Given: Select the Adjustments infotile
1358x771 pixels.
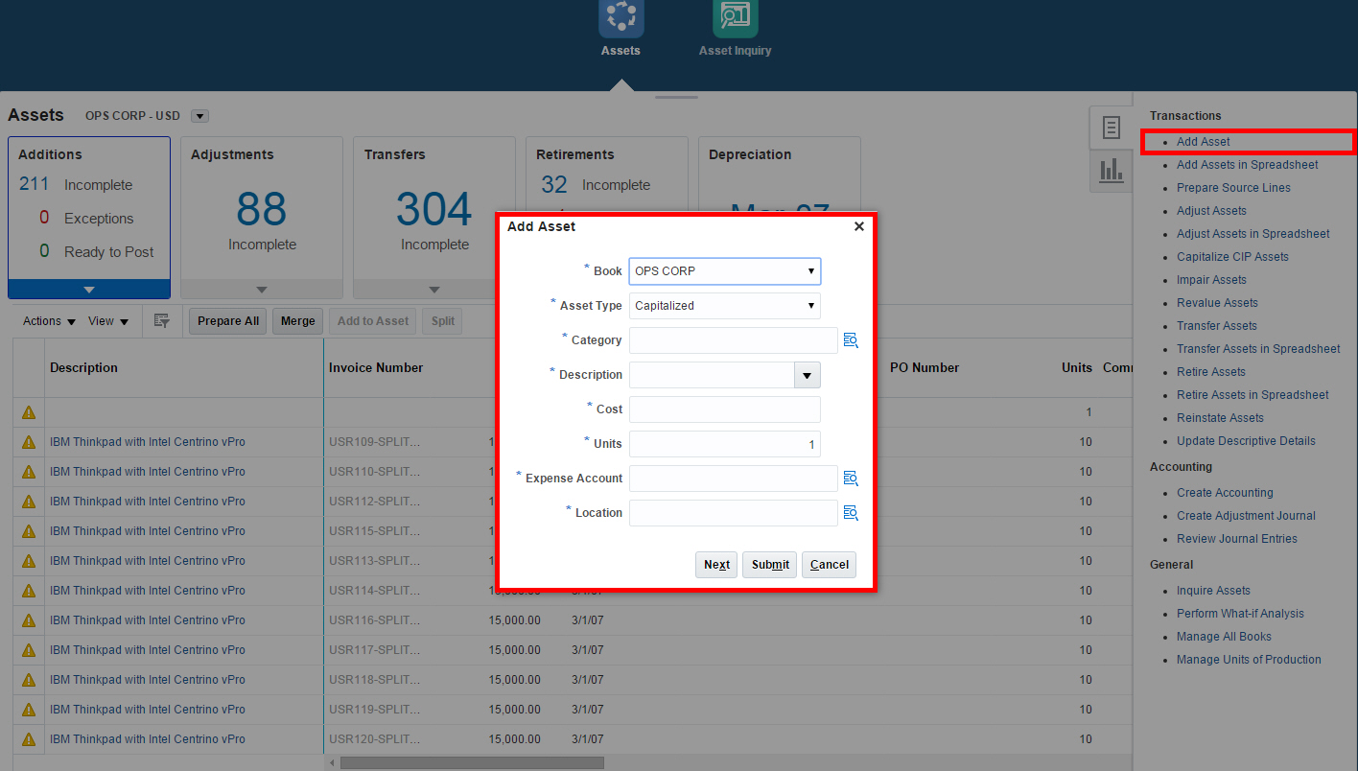Looking at the screenshot, I should point(262,218).
